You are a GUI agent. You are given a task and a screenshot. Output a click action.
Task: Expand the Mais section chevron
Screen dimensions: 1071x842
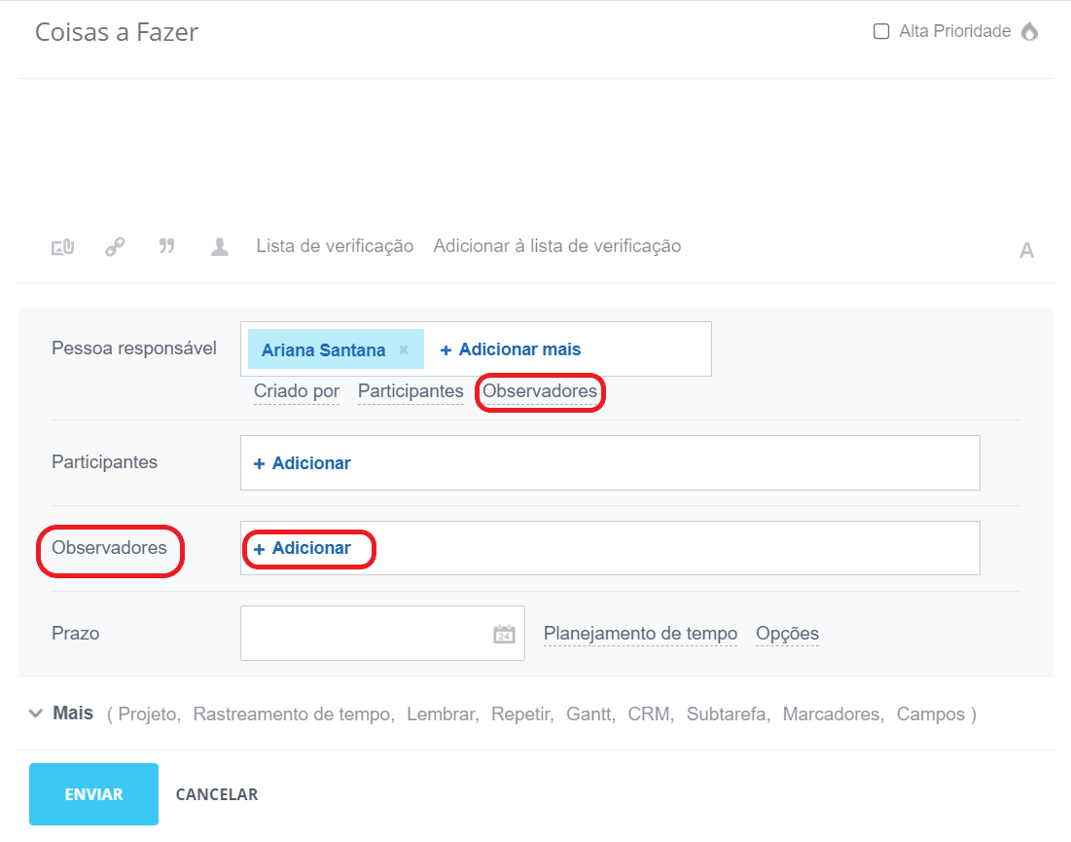tap(36, 714)
